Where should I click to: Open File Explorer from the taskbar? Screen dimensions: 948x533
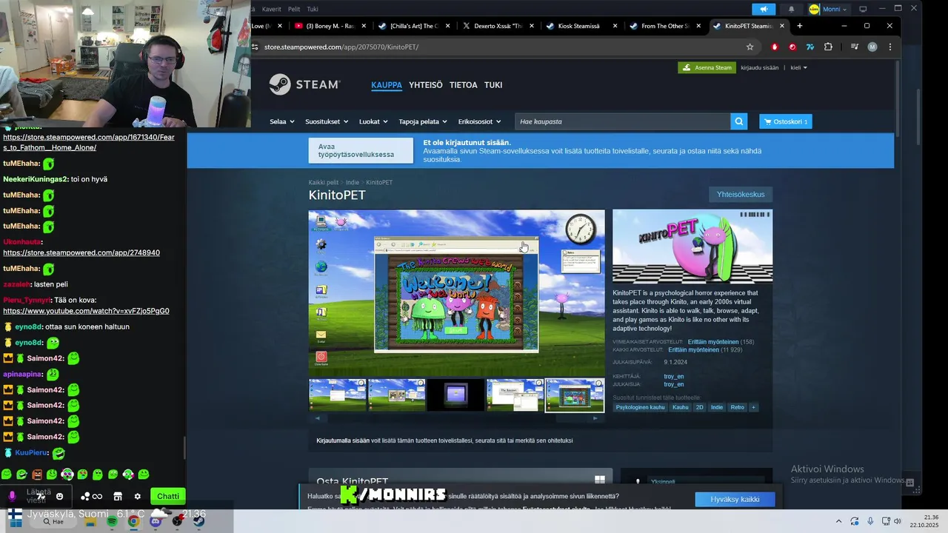90,521
